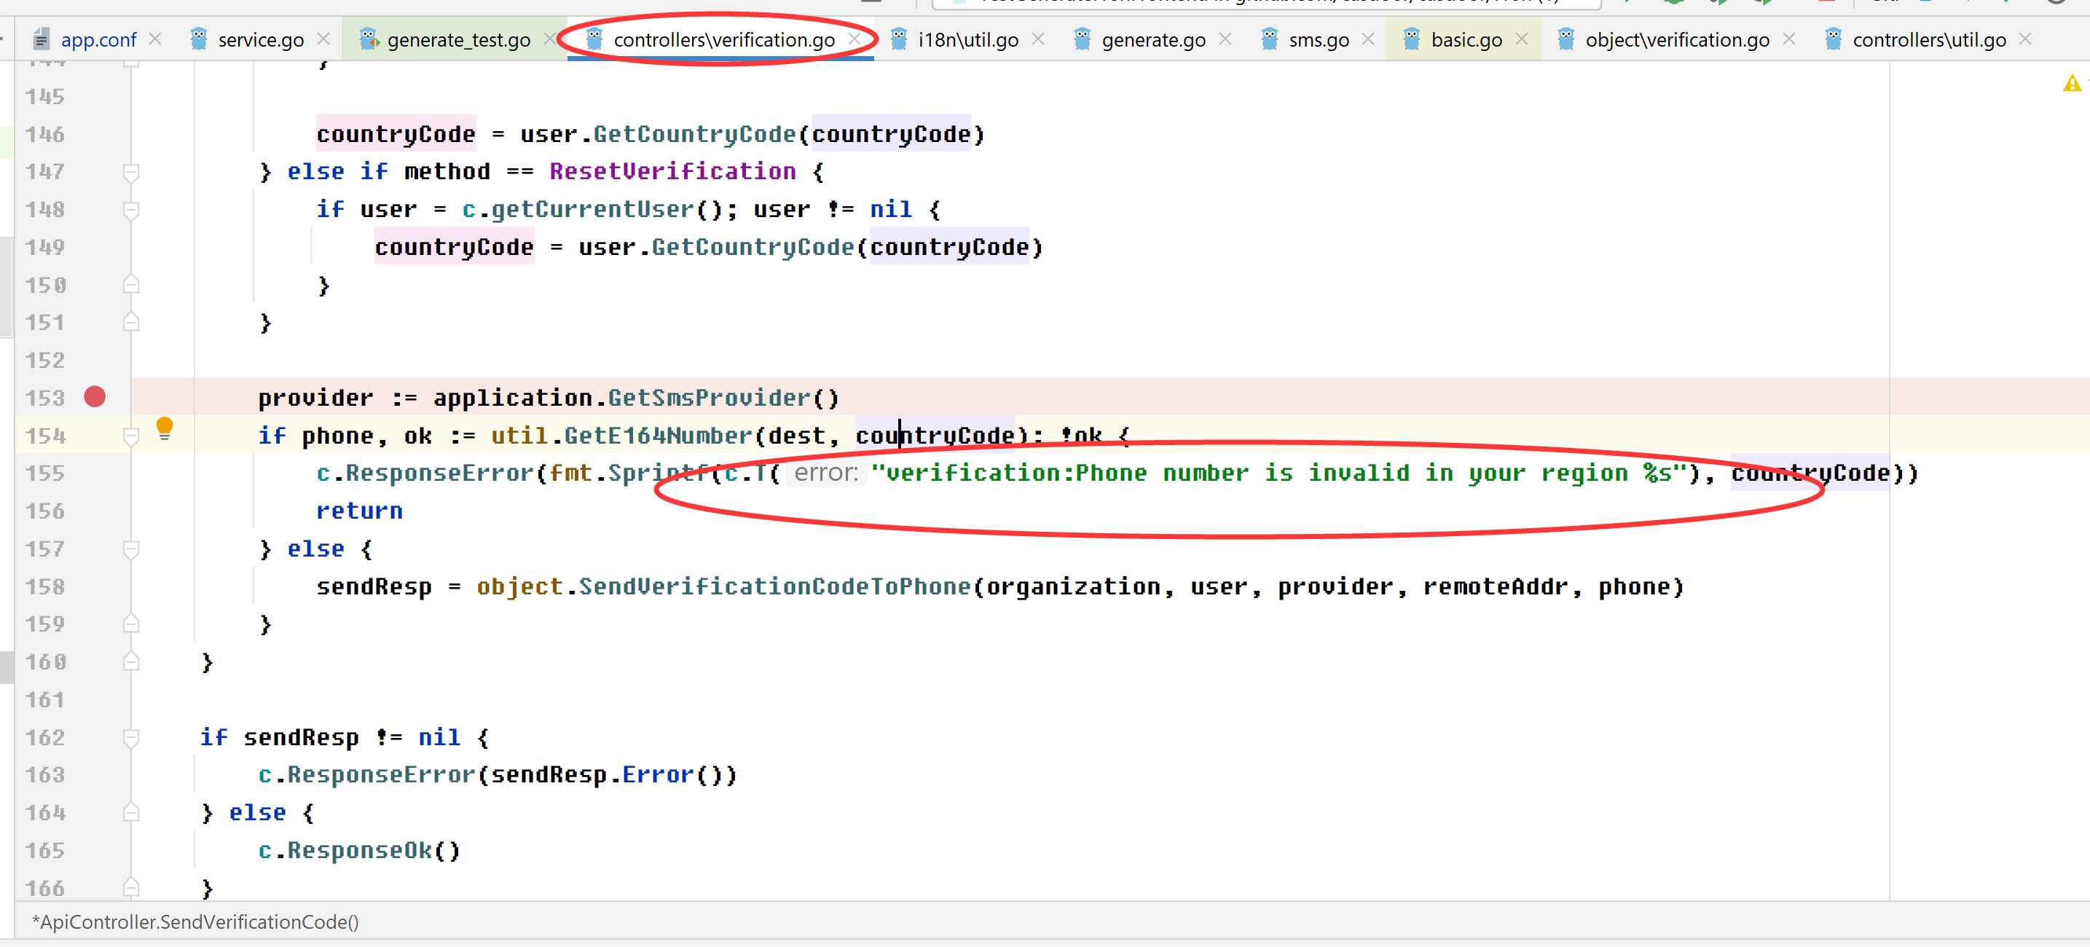This screenshot has width=2090, height=947.
Task: Click the gopher file icon on service.go tab
Action: pos(199,38)
